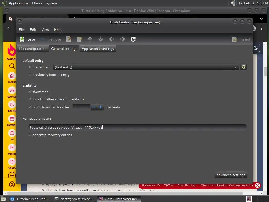Click TikTok link in banner
This screenshot has height=202, width=269.
point(169,185)
